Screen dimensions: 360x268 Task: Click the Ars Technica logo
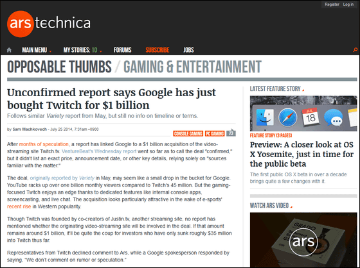(x=49, y=24)
